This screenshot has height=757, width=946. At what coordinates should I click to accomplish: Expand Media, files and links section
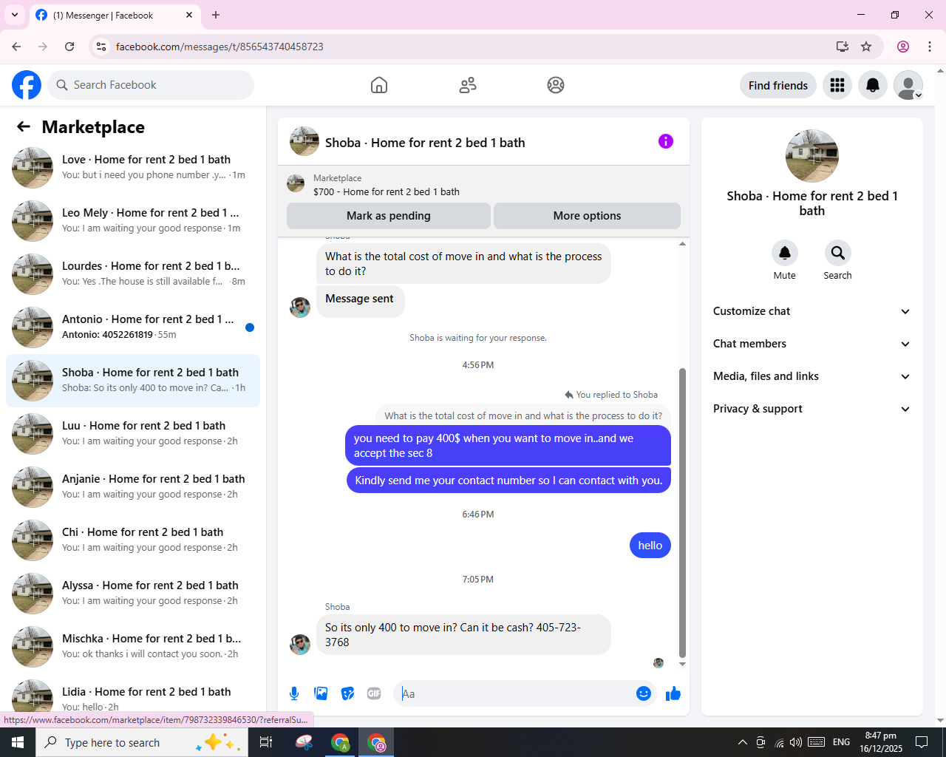coord(811,376)
